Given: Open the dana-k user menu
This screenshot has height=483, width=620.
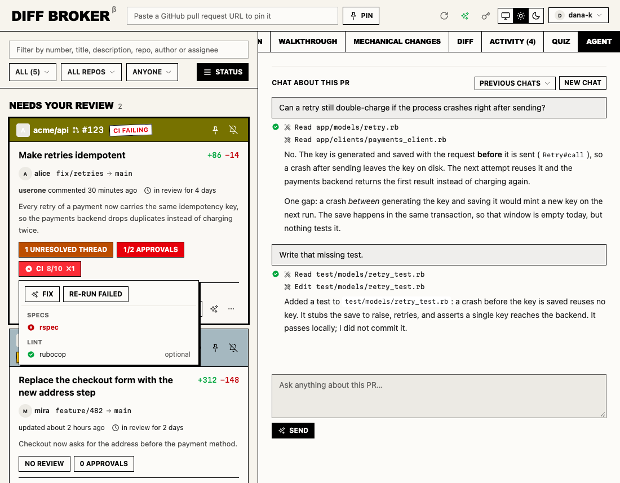Looking at the screenshot, I should tap(578, 15).
